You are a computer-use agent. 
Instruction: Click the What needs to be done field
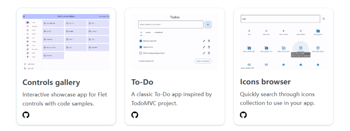[170, 24]
